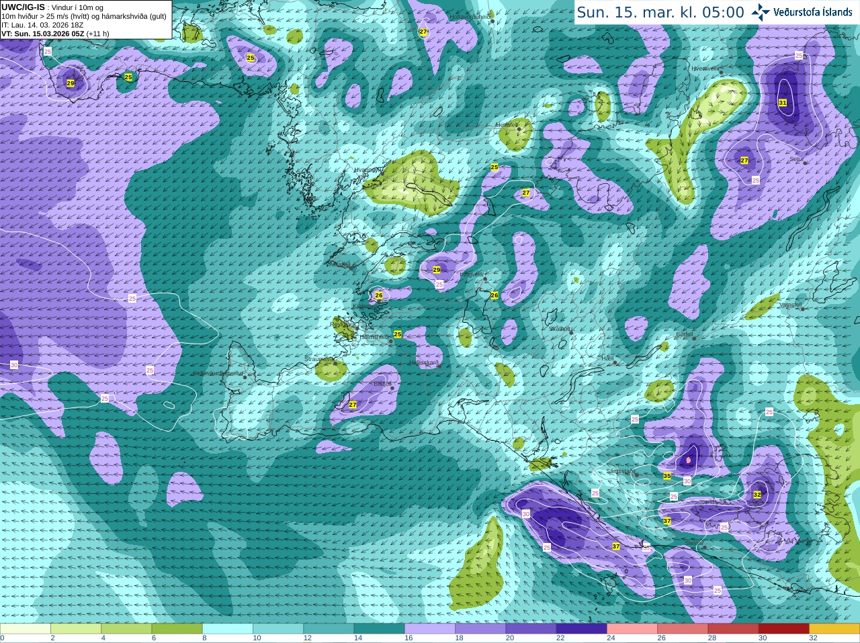Click the 0–2 m/s pale yellow legend swatch
The image size is (860, 643).
point(26,628)
